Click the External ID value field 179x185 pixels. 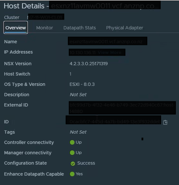(122, 108)
